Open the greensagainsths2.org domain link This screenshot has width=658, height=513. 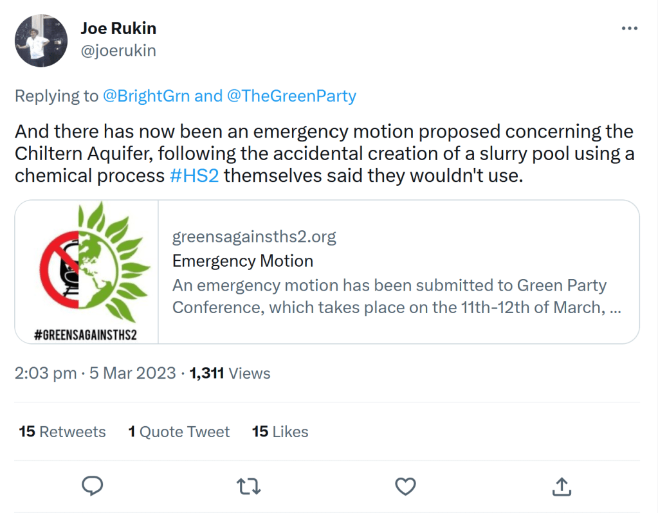[254, 237]
